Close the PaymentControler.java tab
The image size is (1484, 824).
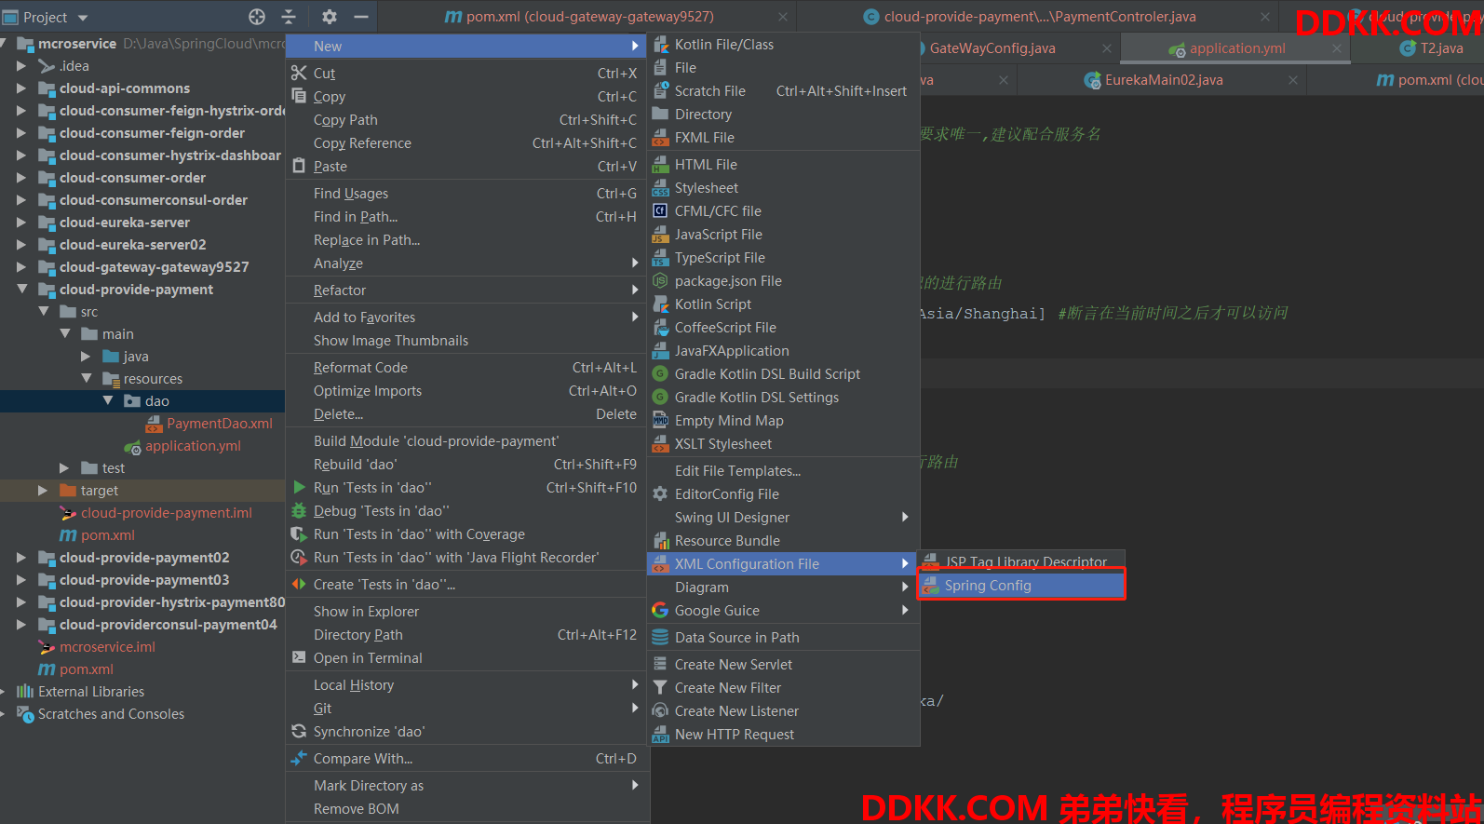coord(1265,17)
